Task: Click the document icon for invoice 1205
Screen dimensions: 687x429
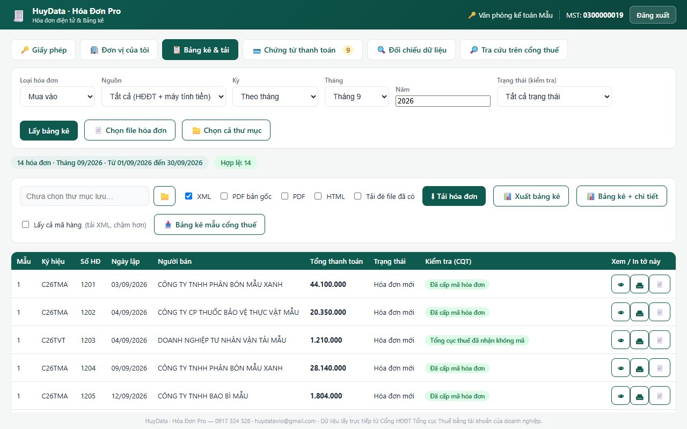Action: pyautogui.click(x=660, y=396)
